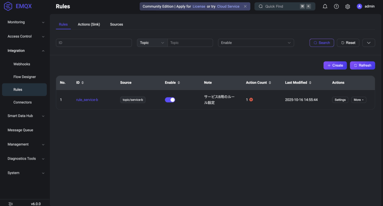Open the Enable status filter dropdown
This screenshot has width=383, height=206.
pyautogui.click(x=256, y=43)
